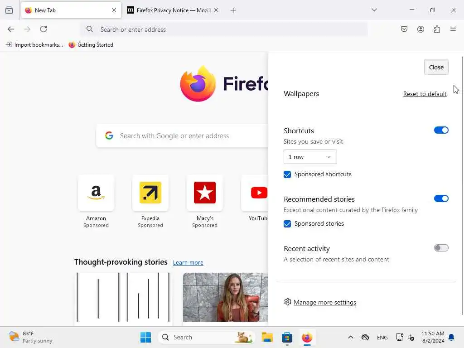The width and height of the screenshot is (464, 348).
Task: Open Microsoft Store from taskbar
Action: coord(287,337)
